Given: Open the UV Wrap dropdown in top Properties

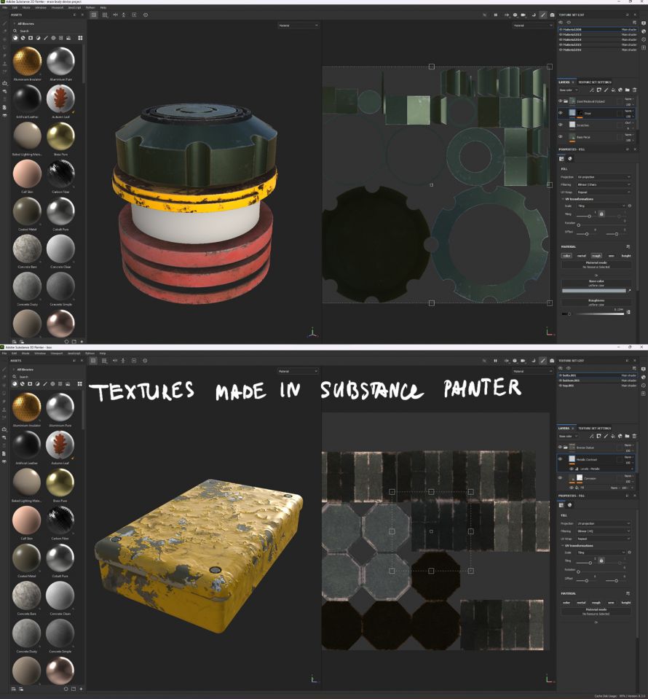Looking at the screenshot, I should 603,192.
